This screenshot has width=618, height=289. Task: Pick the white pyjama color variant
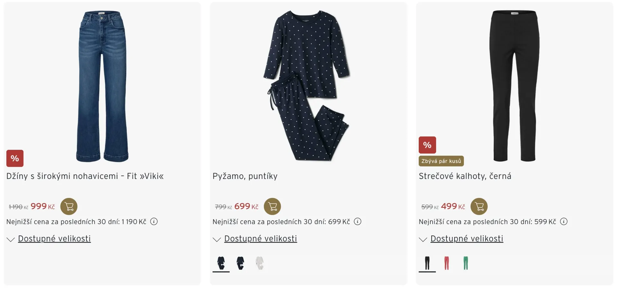259,263
